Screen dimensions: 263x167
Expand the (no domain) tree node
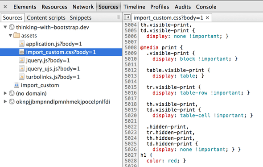click(5, 93)
